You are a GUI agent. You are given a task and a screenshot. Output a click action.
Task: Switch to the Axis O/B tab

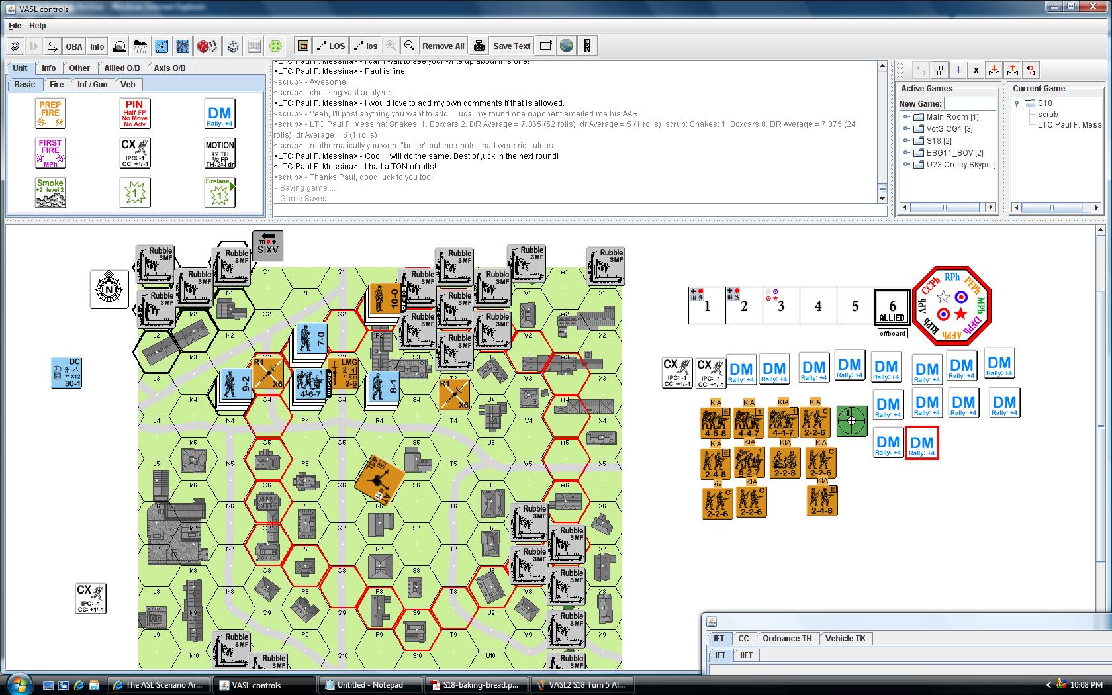click(x=169, y=68)
